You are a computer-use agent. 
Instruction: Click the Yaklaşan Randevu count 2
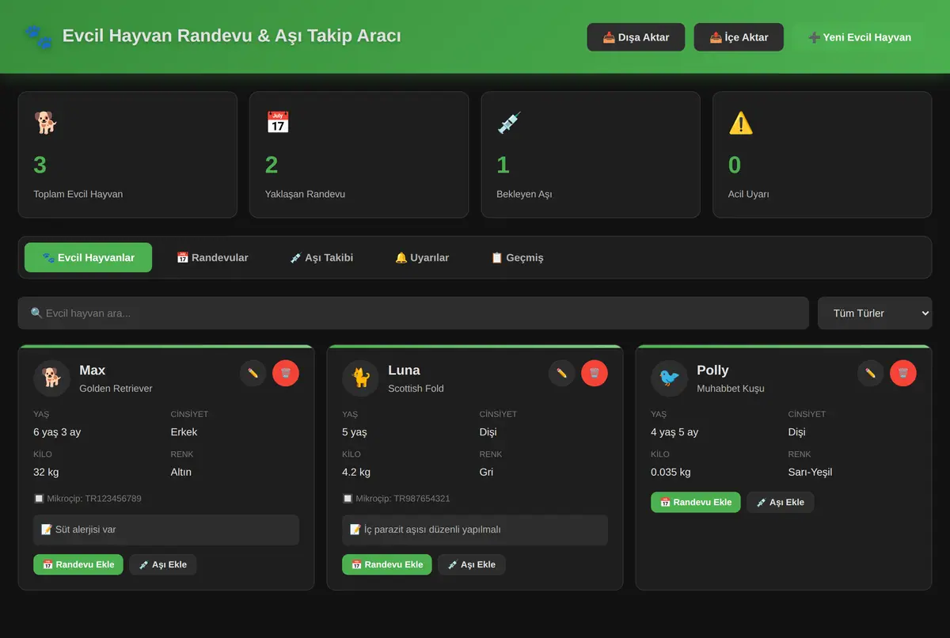pyautogui.click(x=272, y=165)
